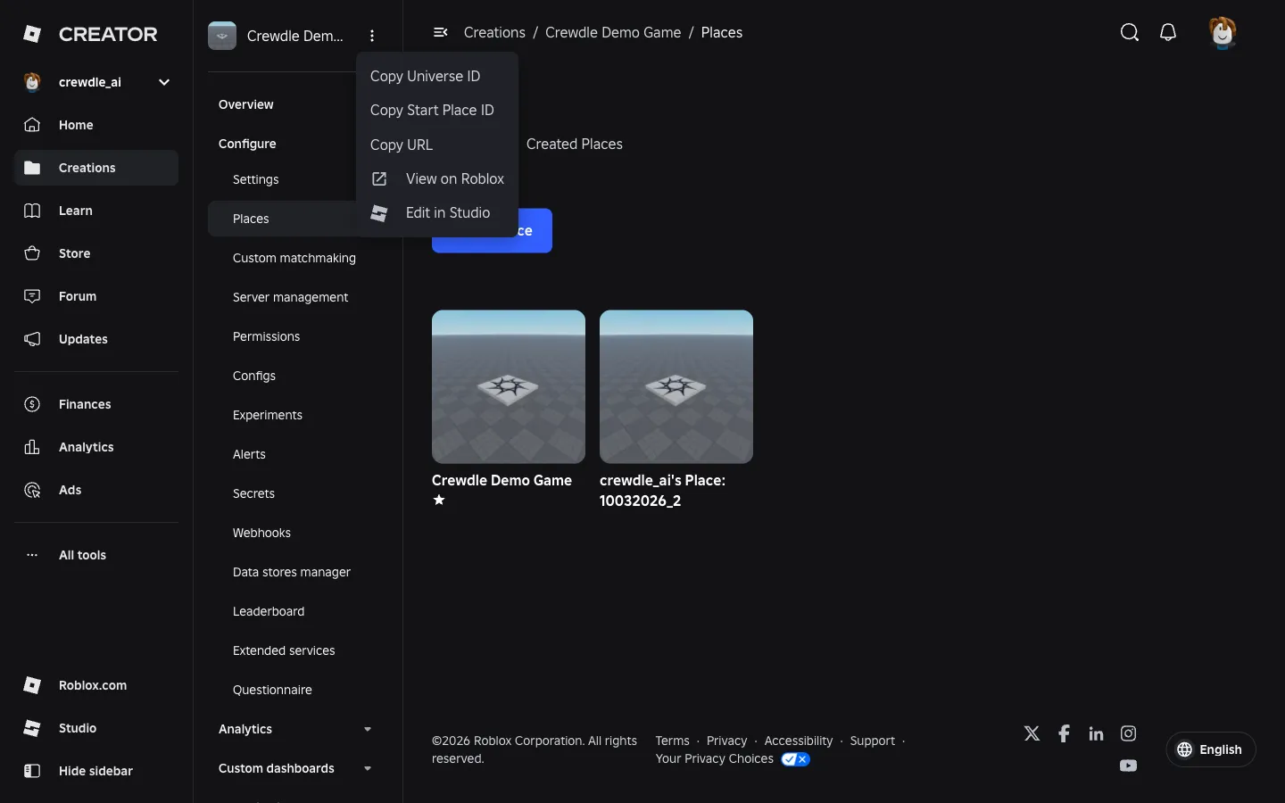The width and height of the screenshot is (1285, 803).
Task: Open the Learn book icon
Action: (32, 211)
